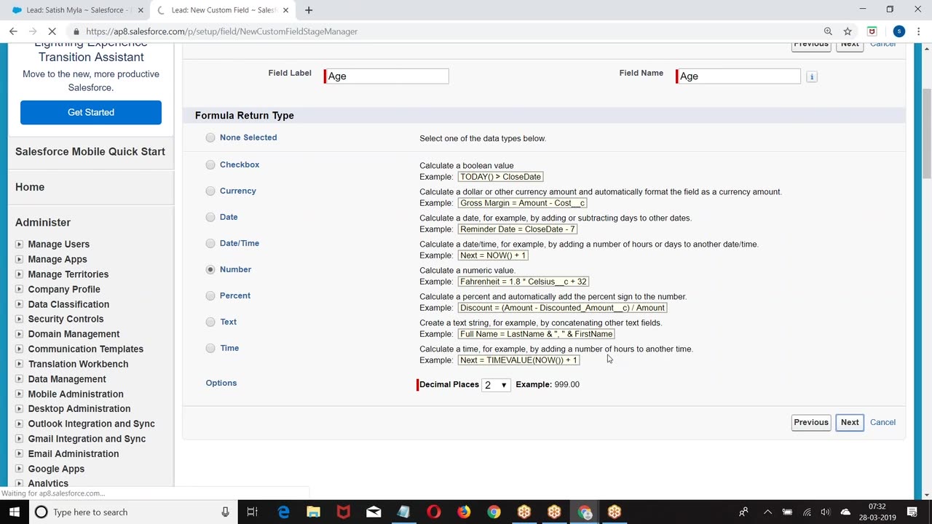This screenshot has height=524, width=932.
Task: Click the People icon in the taskbar
Action: (x=743, y=512)
